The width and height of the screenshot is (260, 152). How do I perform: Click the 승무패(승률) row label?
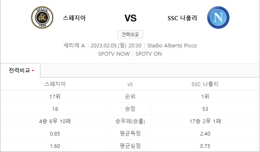(130, 121)
